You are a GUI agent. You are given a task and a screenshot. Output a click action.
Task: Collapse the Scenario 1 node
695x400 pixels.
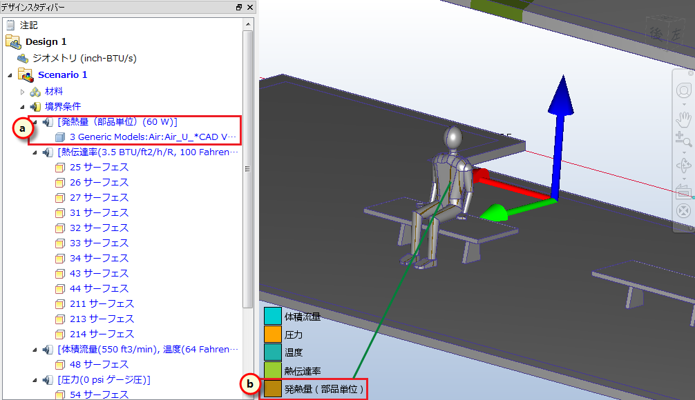[10, 75]
